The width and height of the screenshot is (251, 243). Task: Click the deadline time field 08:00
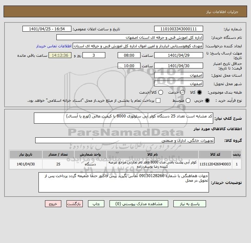[129, 55]
